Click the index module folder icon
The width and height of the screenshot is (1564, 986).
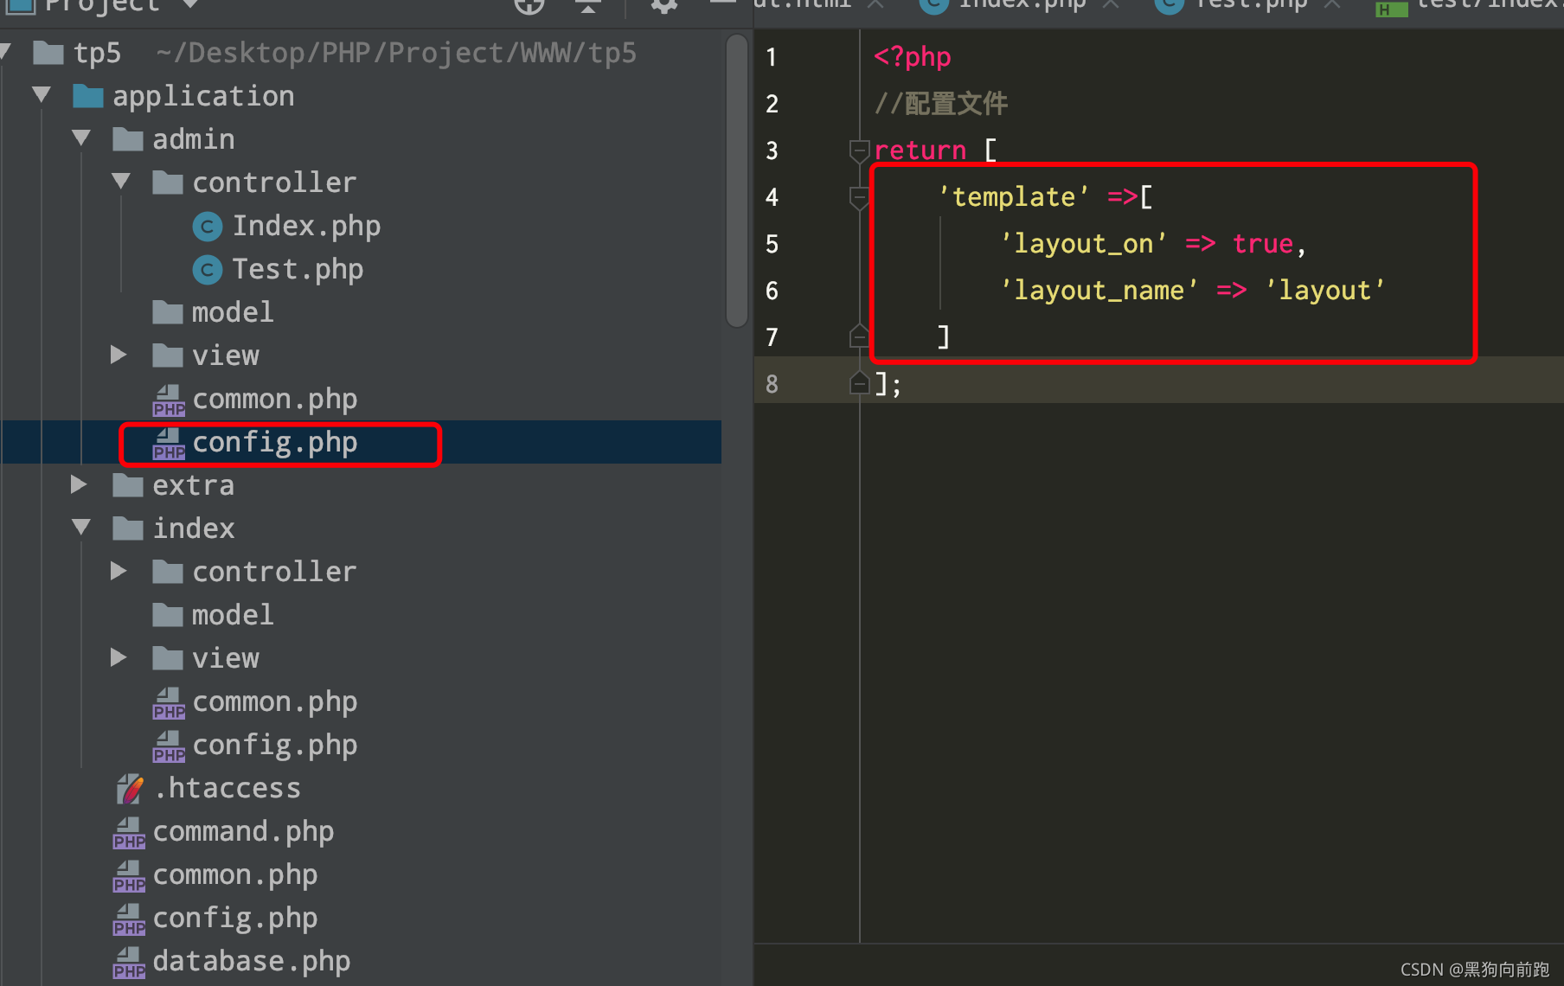tap(128, 528)
